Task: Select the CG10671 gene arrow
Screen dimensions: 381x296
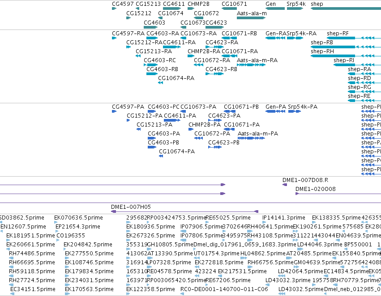Action: pyautogui.click(x=229, y=9)
